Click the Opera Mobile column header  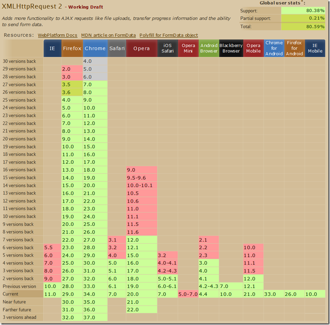click(253, 48)
